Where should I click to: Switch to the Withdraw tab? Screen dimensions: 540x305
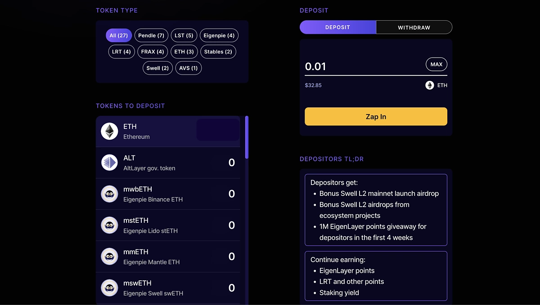tap(414, 27)
